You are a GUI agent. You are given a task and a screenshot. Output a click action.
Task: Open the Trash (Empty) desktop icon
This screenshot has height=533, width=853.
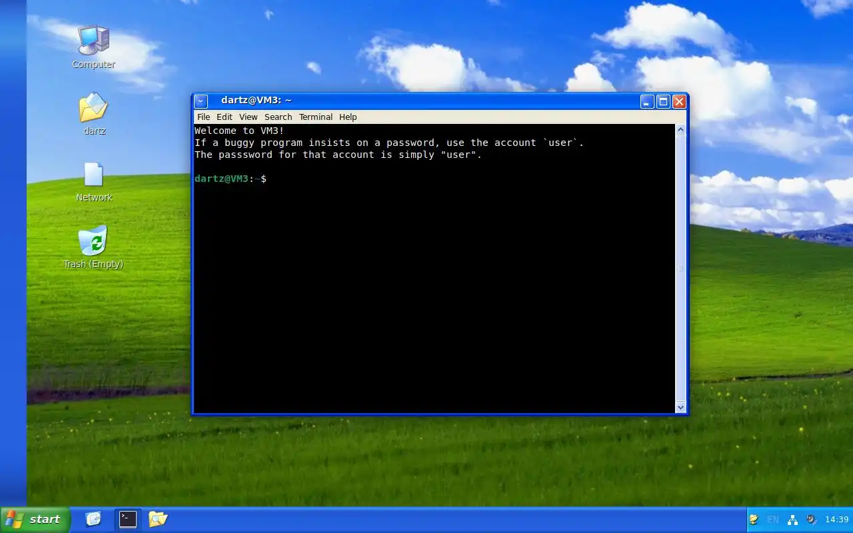point(93,247)
